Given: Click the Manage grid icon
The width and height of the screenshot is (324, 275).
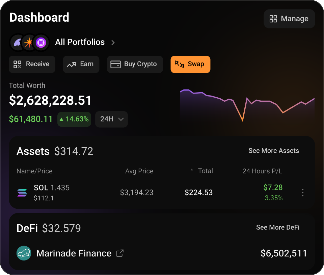Looking at the screenshot, I should click(x=273, y=19).
